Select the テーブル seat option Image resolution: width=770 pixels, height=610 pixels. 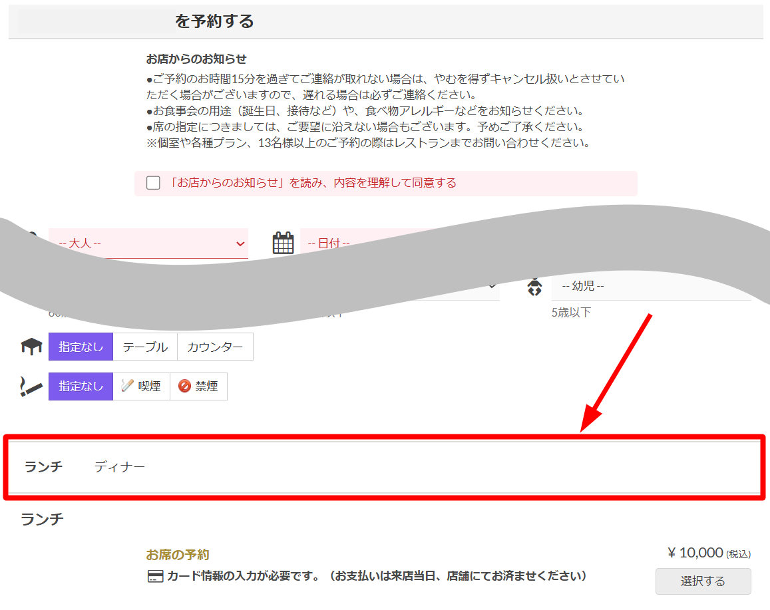(145, 347)
